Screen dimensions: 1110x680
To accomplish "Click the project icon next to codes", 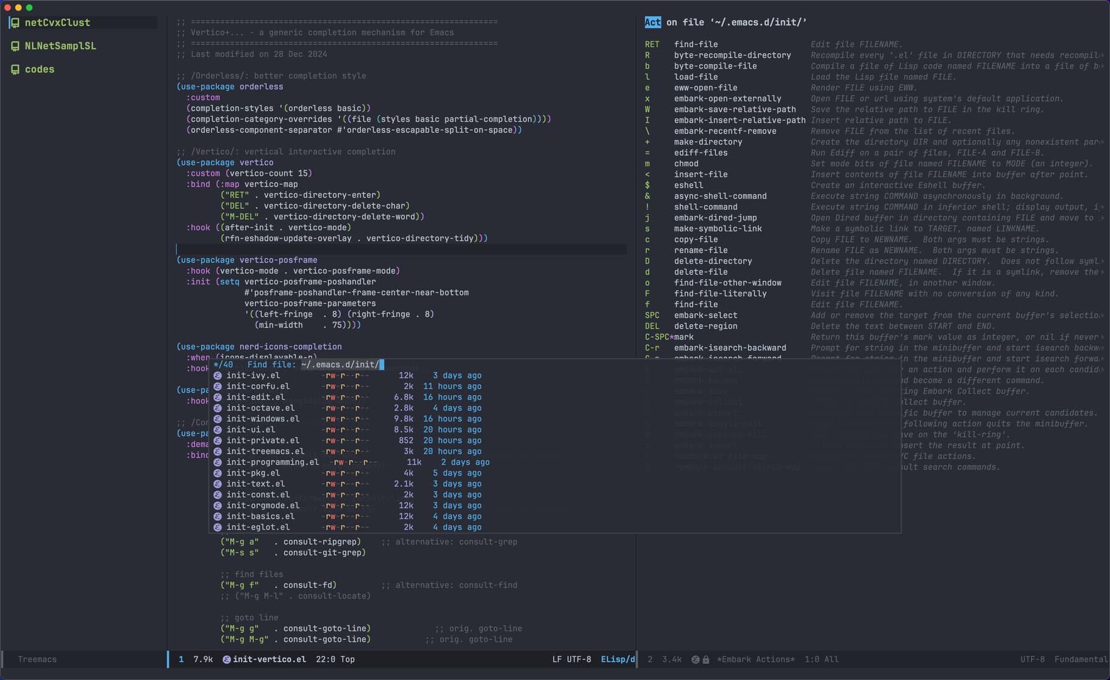I will 14,69.
